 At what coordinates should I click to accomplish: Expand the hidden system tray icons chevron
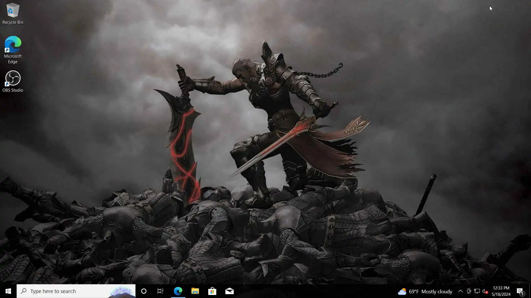tap(460, 291)
